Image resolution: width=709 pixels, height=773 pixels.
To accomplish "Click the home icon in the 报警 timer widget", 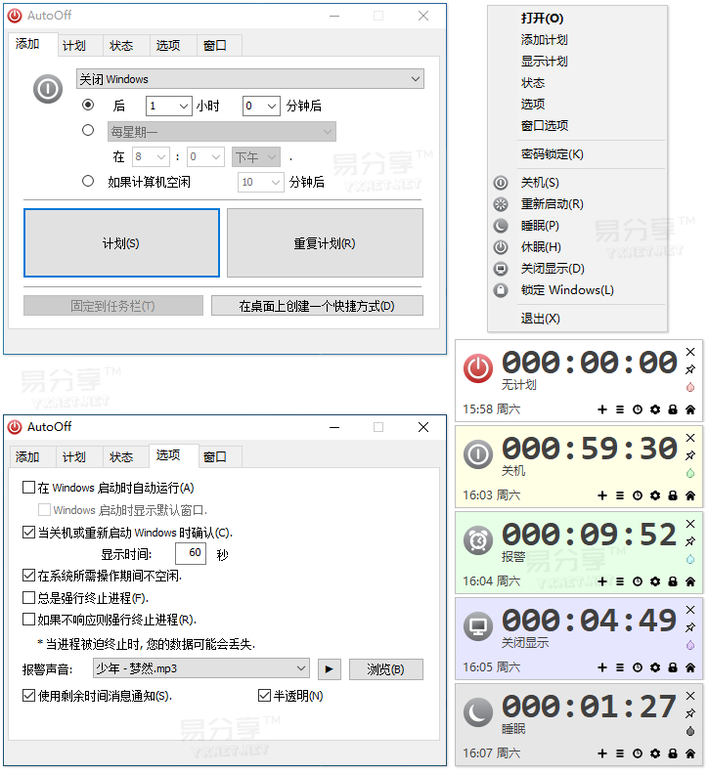I will [x=690, y=581].
